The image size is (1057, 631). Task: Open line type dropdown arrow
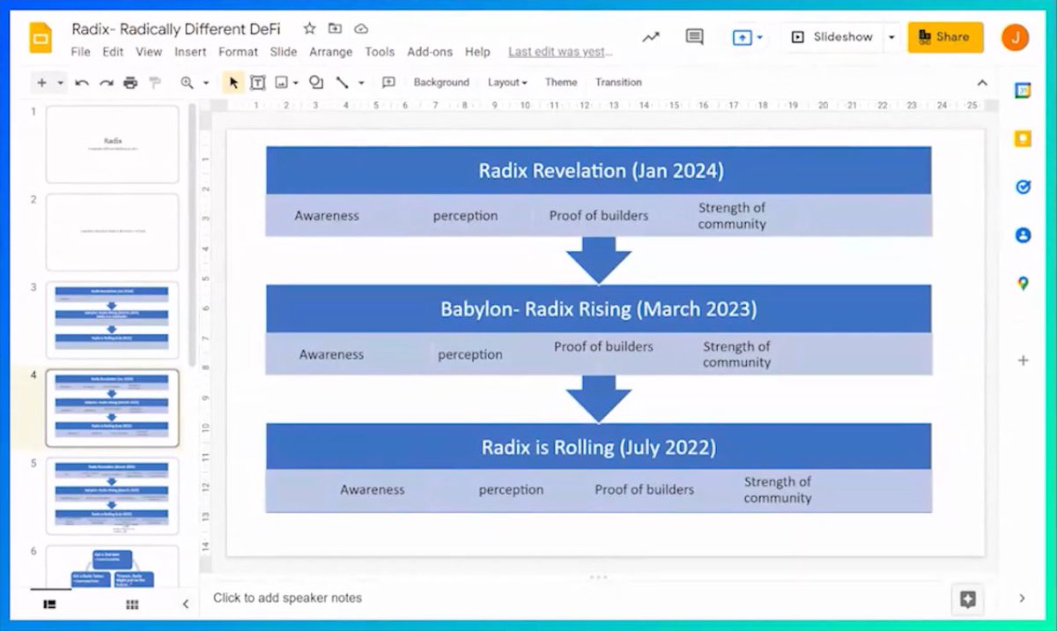point(361,83)
